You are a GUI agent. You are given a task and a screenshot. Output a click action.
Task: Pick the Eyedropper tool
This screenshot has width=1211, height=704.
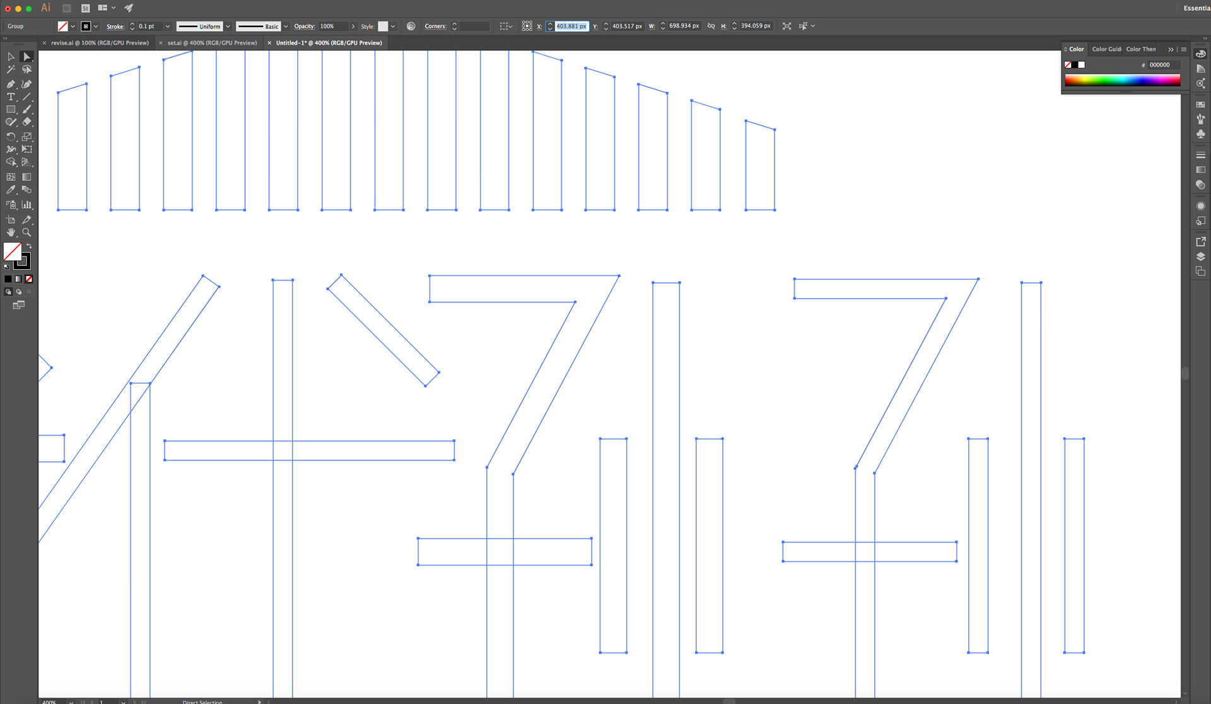11,190
